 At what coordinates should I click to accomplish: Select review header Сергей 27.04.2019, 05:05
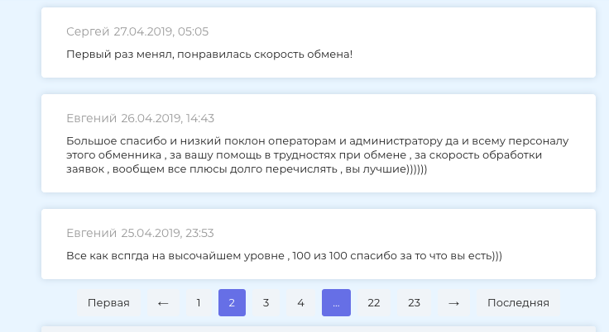click(x=137, y=31)
